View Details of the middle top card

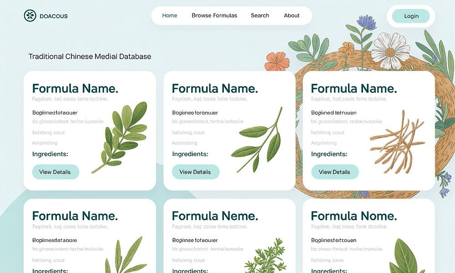[196, 172]
